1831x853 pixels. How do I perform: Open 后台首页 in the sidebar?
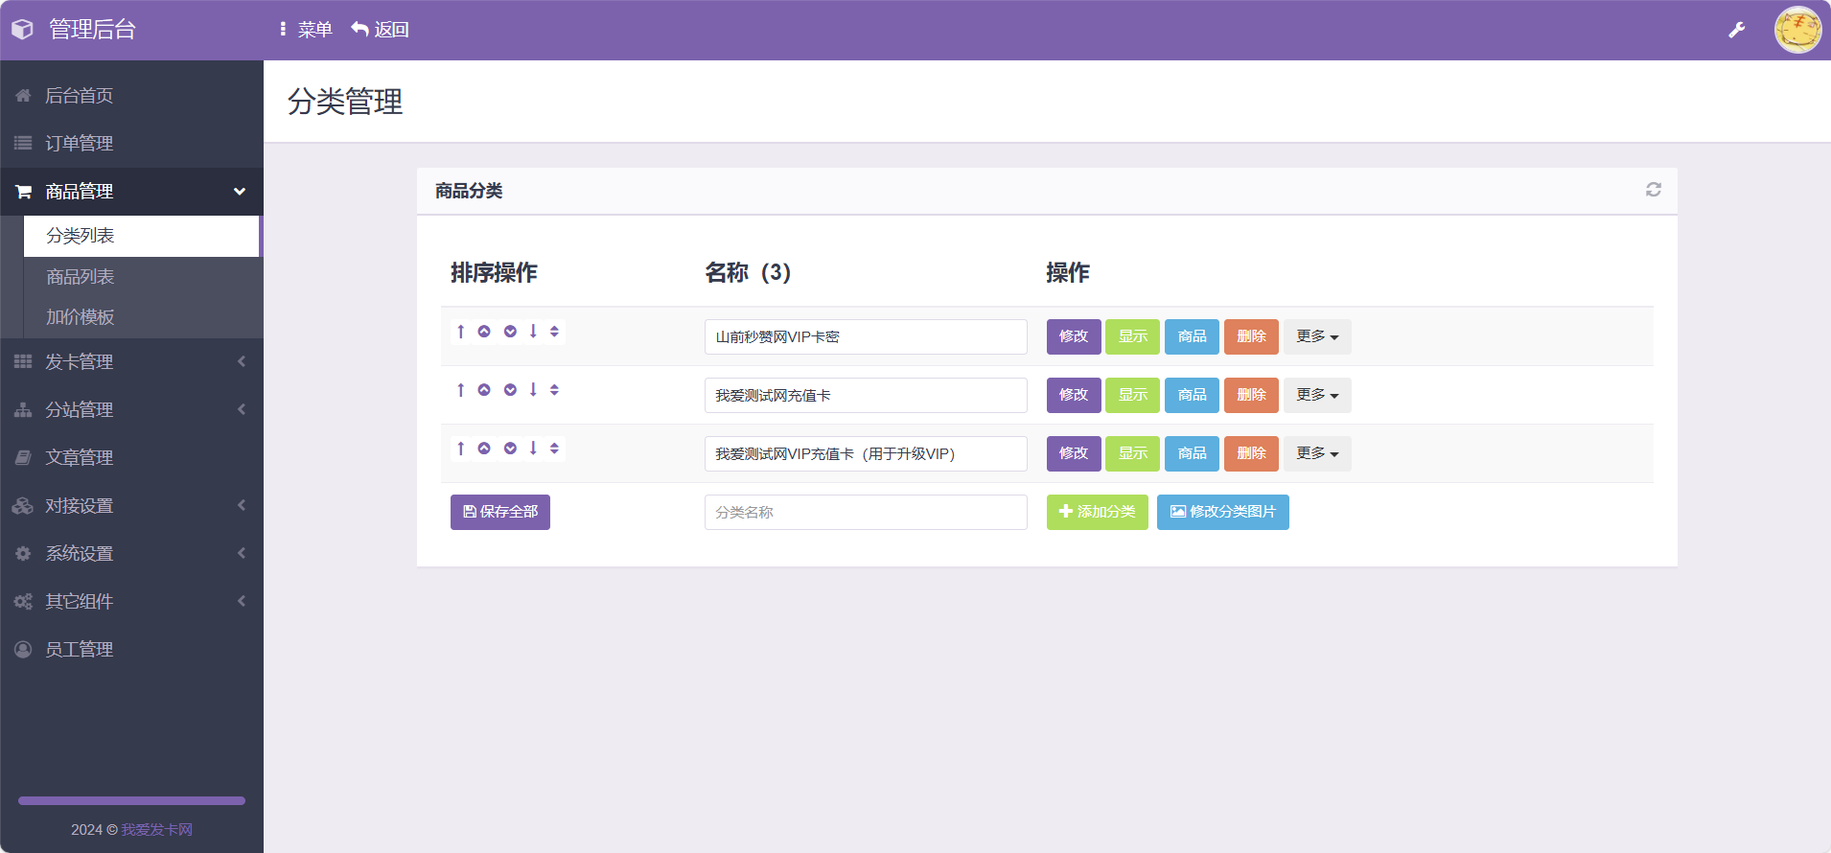tap(131, 95)
